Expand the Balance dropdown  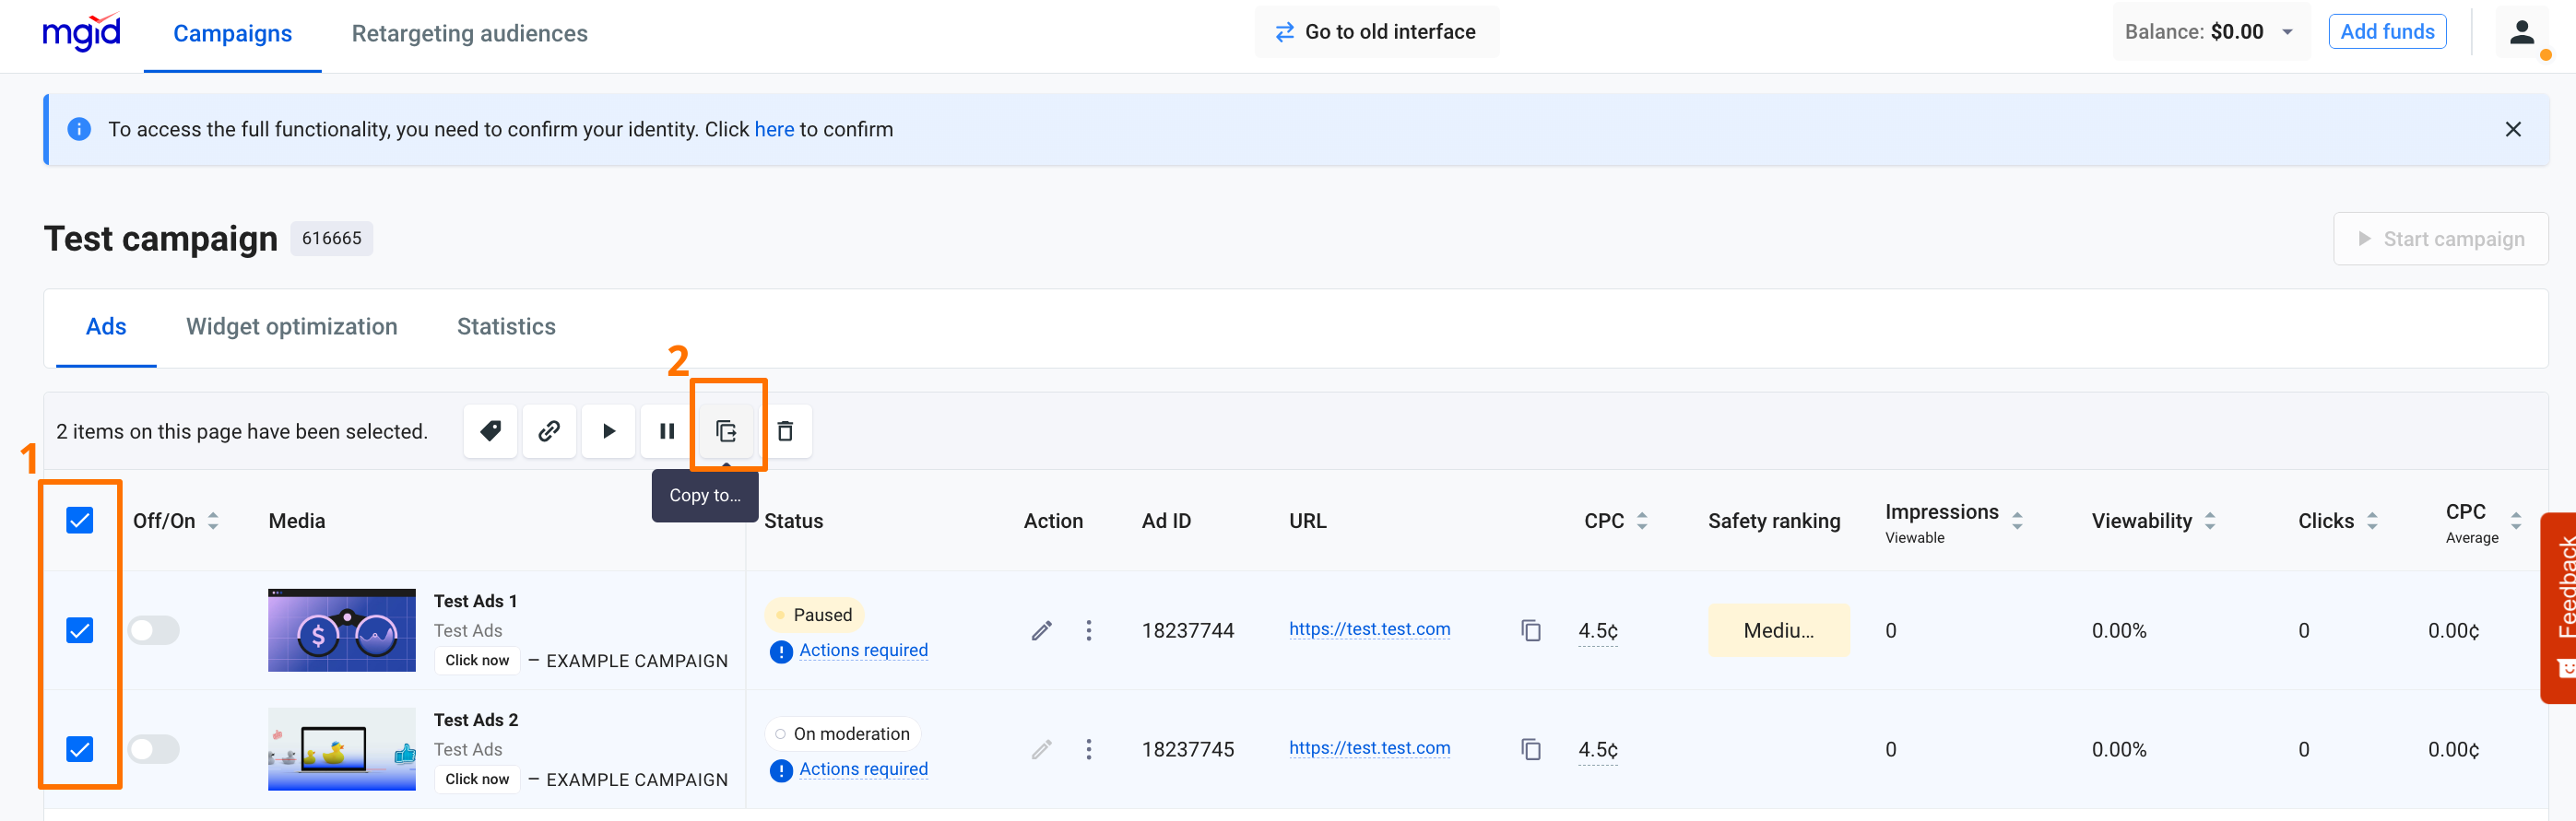click(x=2287, y=32)
